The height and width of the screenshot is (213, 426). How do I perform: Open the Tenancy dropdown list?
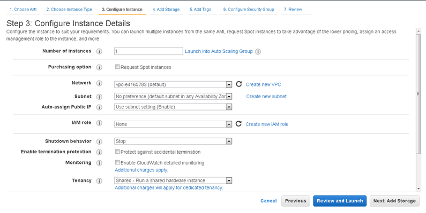pos(173,180)
